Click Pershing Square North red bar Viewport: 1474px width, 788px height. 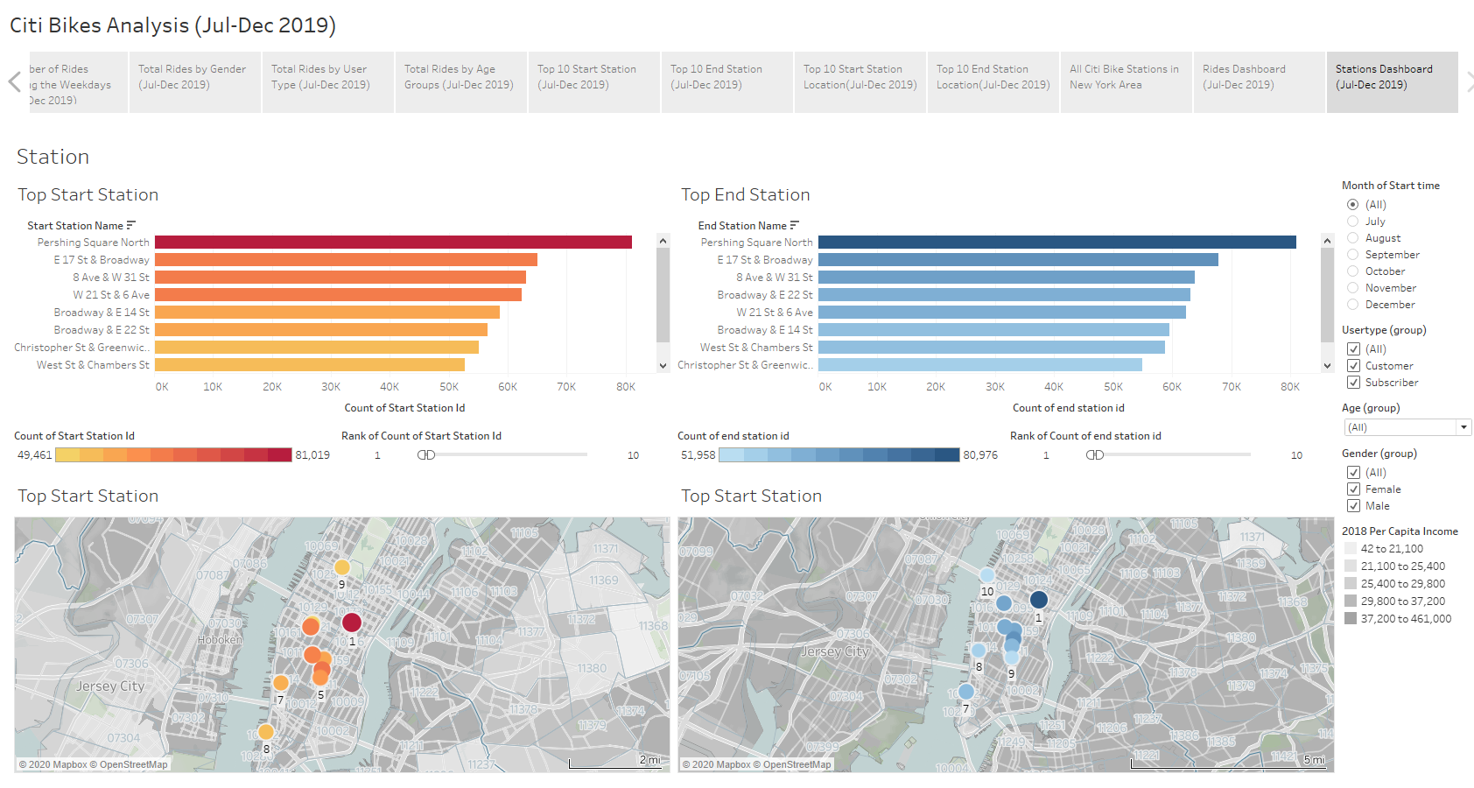point(393,243)
